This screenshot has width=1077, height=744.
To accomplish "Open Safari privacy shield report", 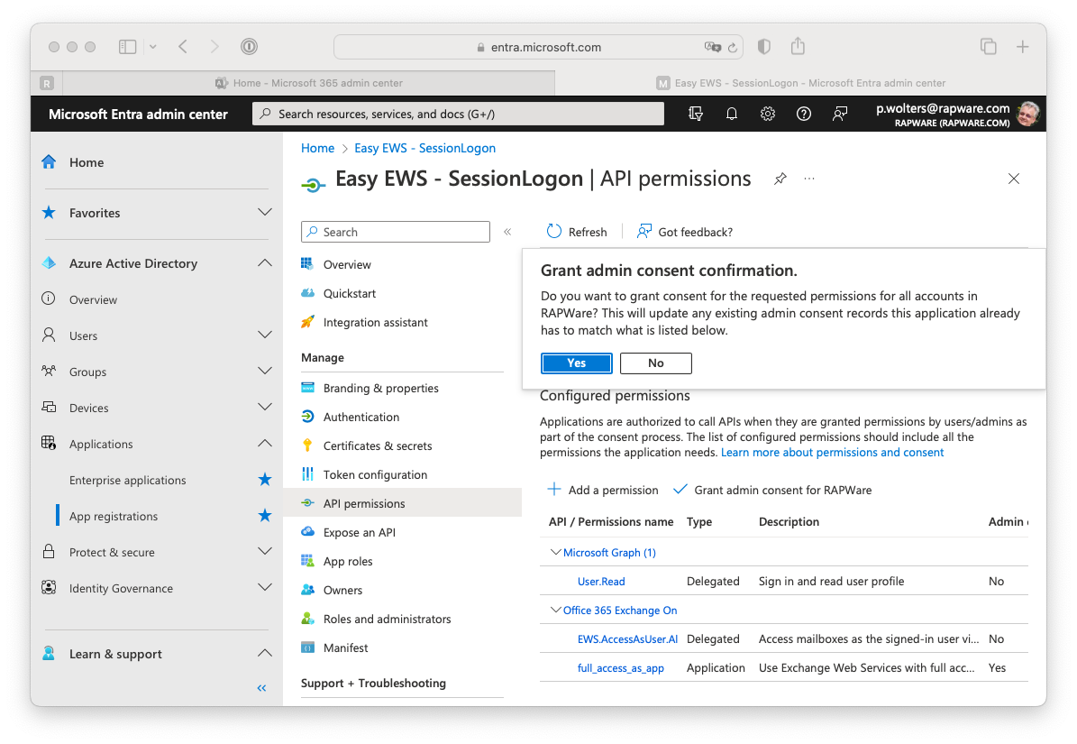I will (x=763, y=47).
